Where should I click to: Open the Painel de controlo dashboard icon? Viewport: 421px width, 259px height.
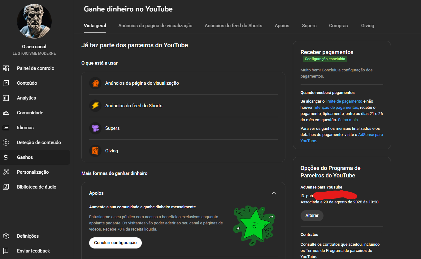(6, 68)
